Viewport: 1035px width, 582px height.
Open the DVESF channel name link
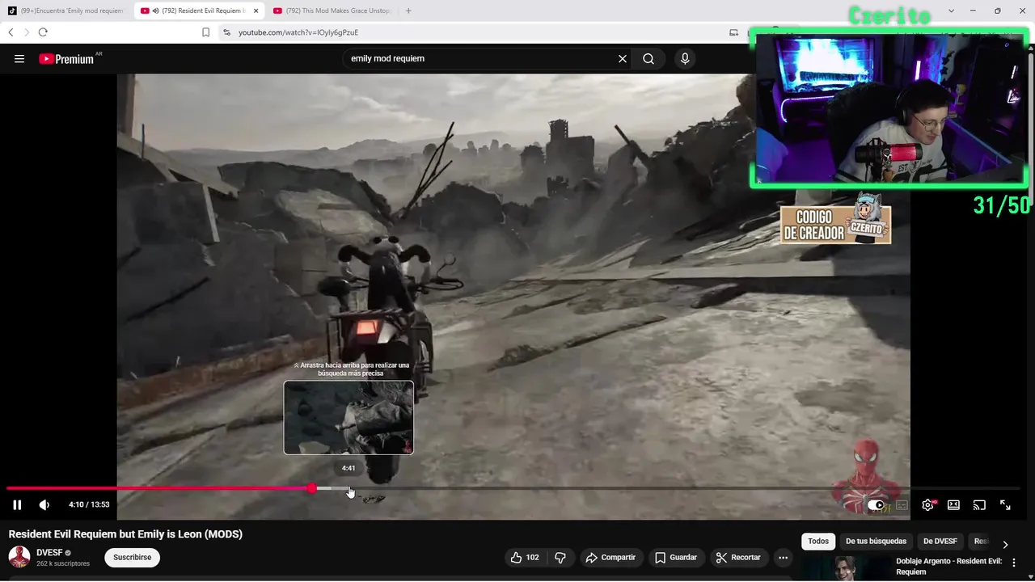pos(49,553)
